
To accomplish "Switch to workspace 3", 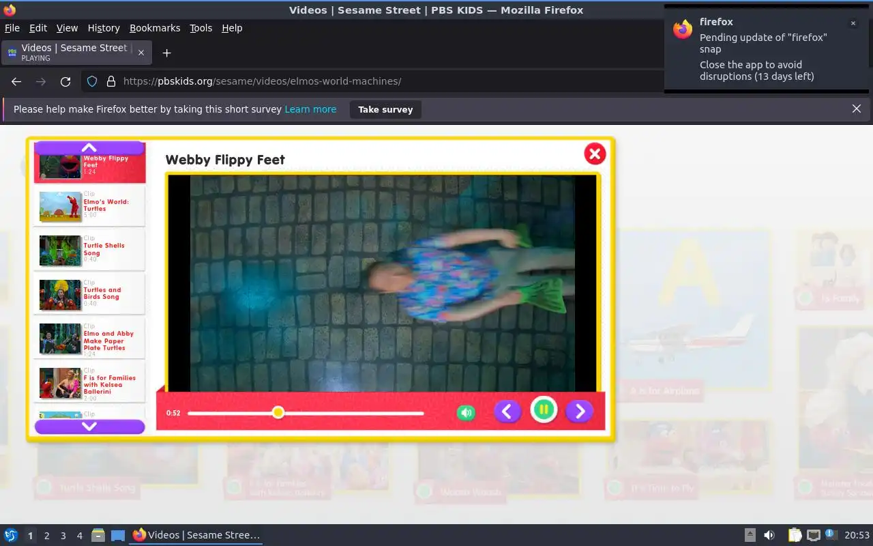I will 63,536.
